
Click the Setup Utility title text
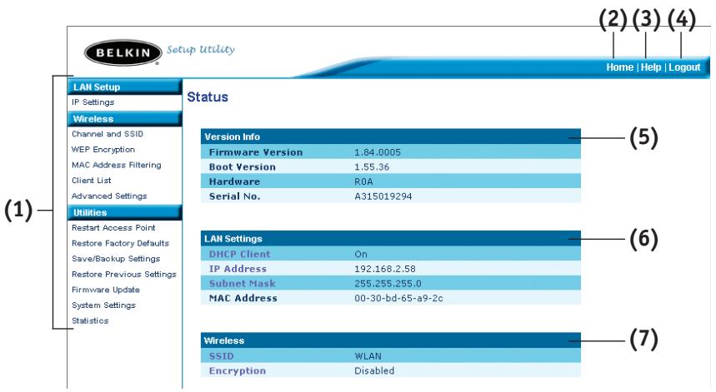[200, 49]
